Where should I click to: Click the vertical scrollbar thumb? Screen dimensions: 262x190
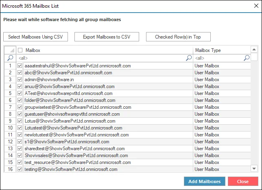click(x=254, y=57)
